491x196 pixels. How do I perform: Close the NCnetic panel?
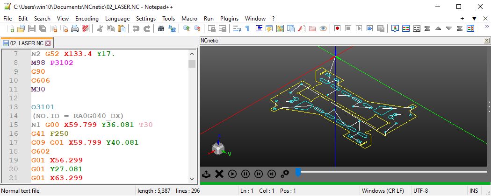pos(487,41)
